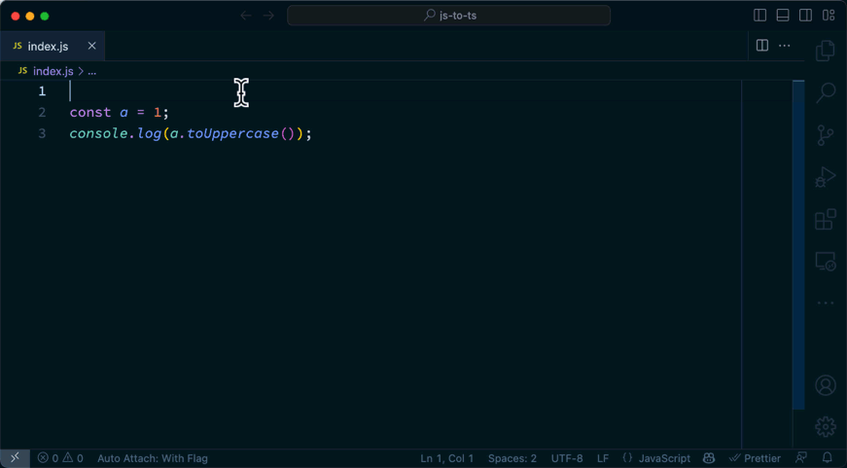Toggle the secondary side bar layout

(806, 16)
